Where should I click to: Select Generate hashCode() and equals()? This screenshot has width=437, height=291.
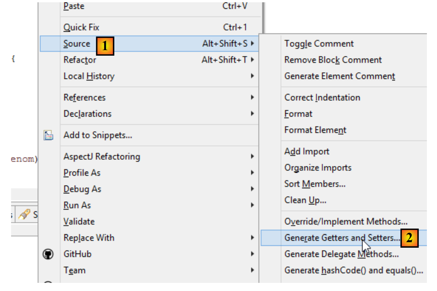(x=353, y=270)
